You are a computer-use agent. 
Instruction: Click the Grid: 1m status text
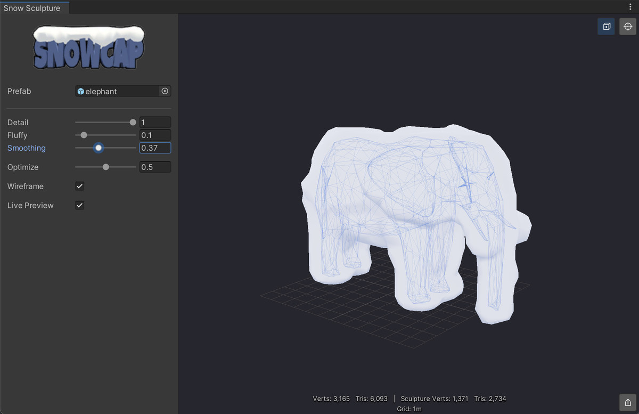pos(409,409)
